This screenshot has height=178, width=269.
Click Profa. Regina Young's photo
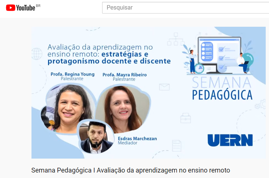pos(69,108)
